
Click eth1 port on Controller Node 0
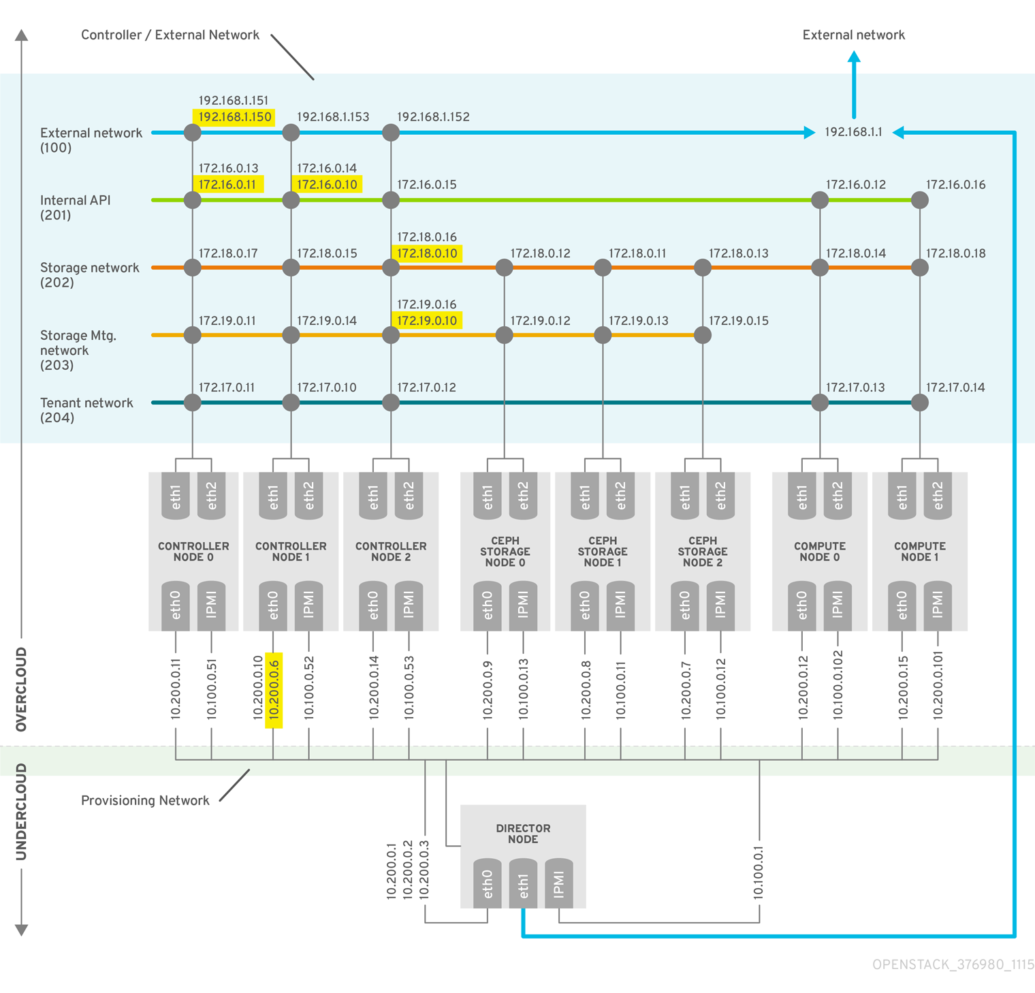coord(176,496)
